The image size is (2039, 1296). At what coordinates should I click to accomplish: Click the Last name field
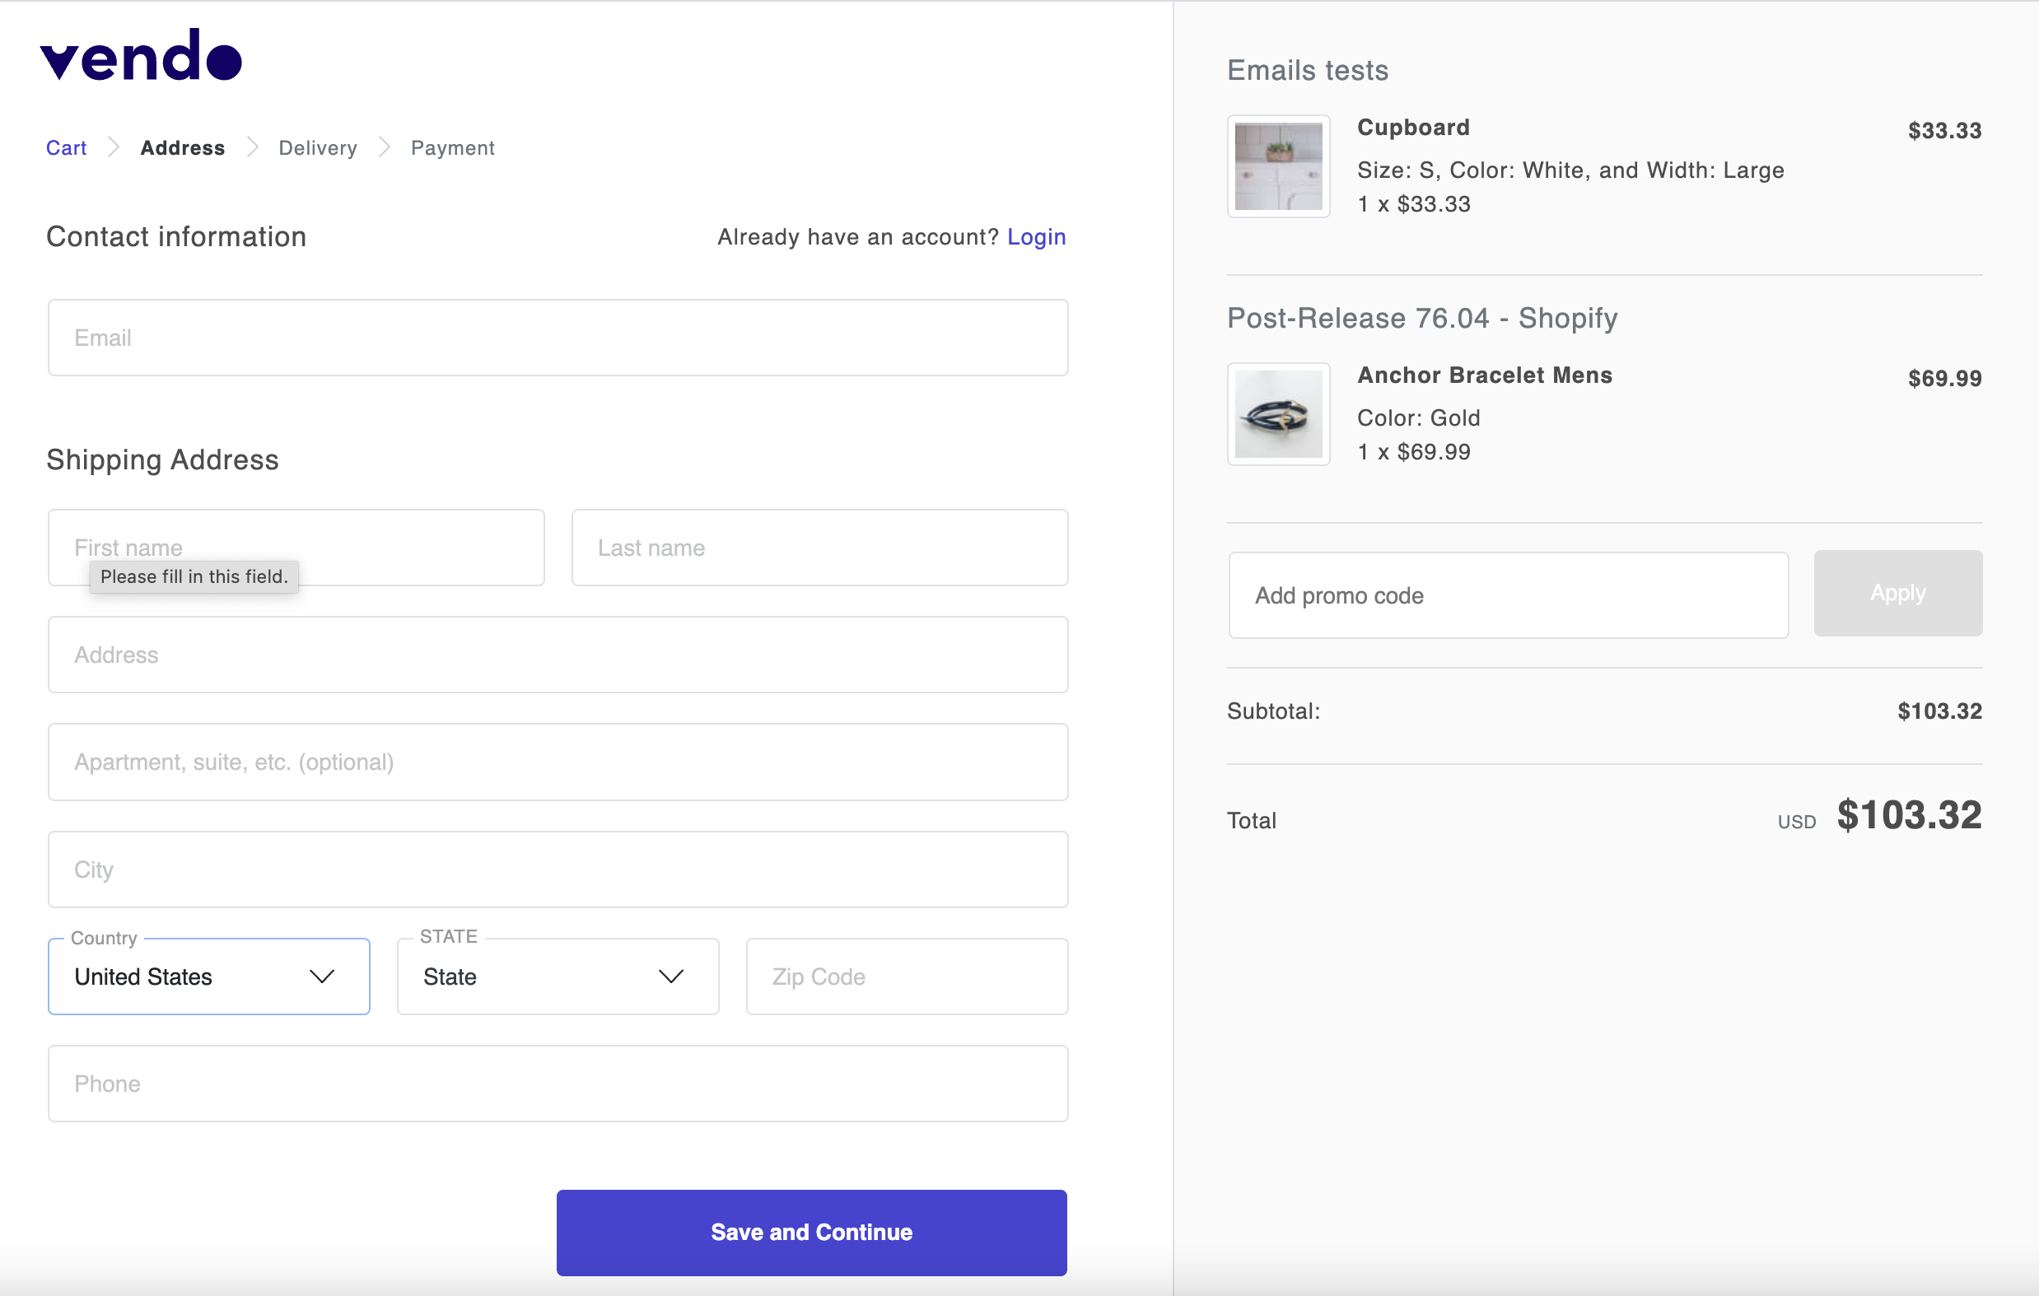coord(819,548)
